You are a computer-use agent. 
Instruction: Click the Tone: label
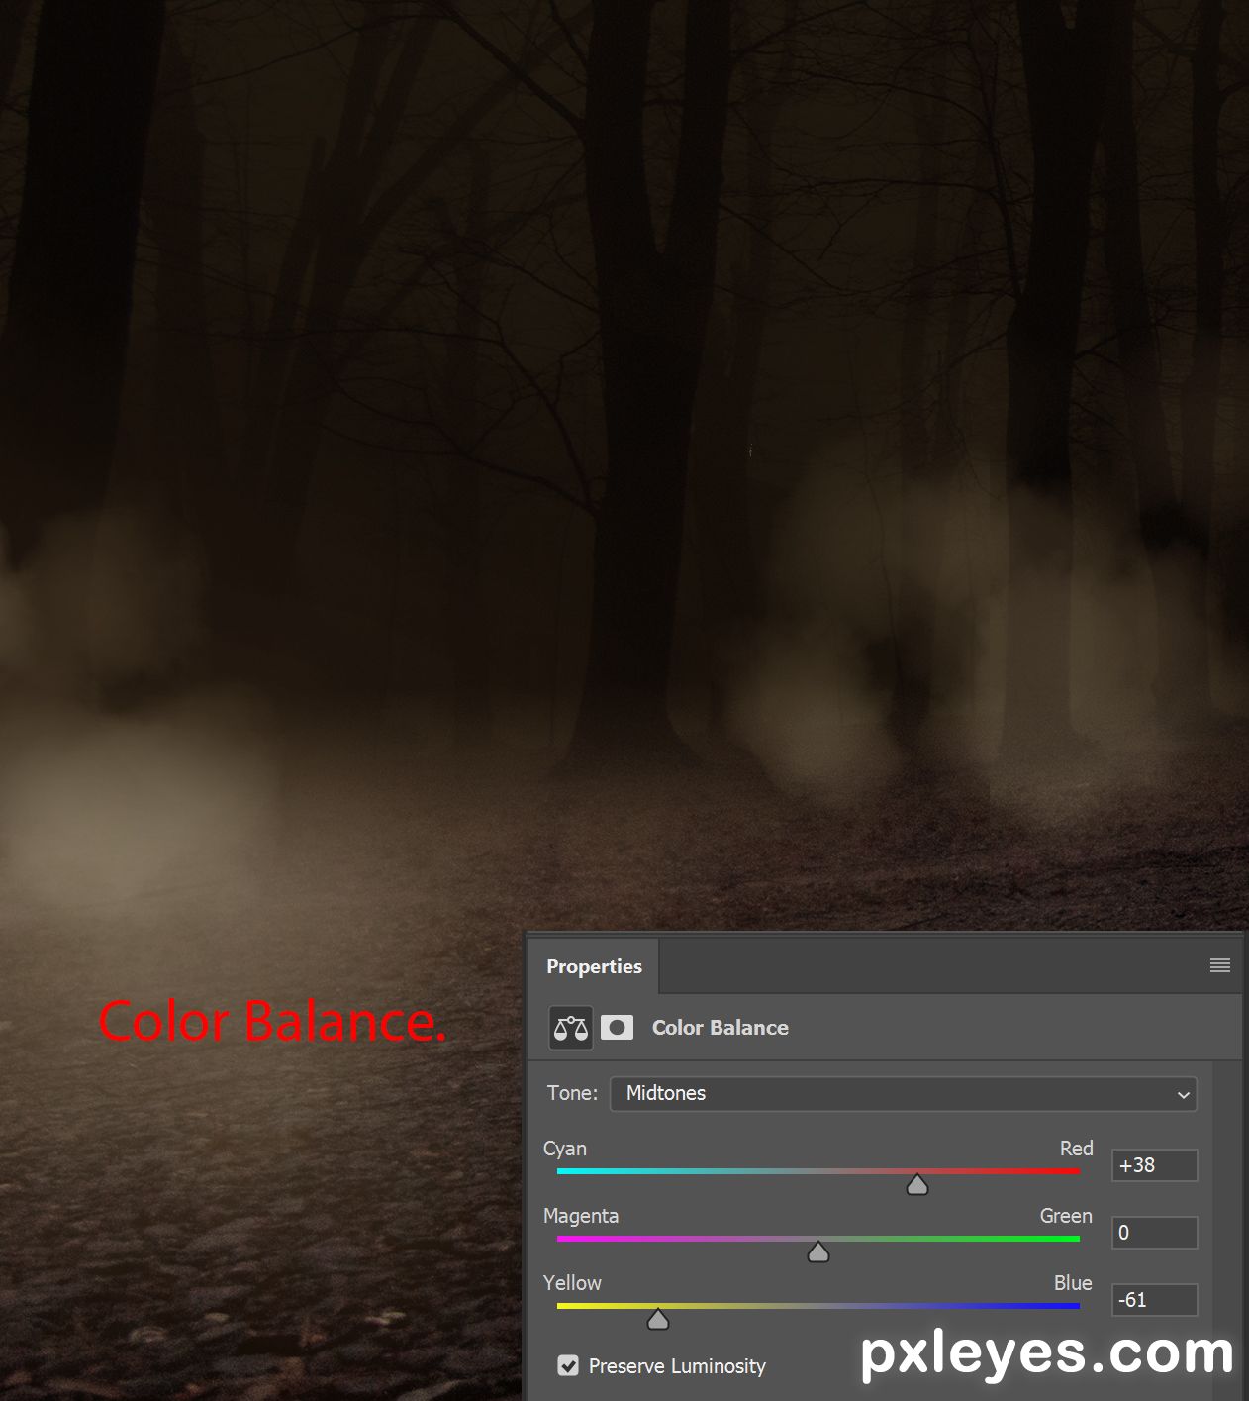[x=572, y=1093]
